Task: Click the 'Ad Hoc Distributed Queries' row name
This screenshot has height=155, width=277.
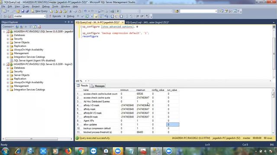Action: click(97, 102)
